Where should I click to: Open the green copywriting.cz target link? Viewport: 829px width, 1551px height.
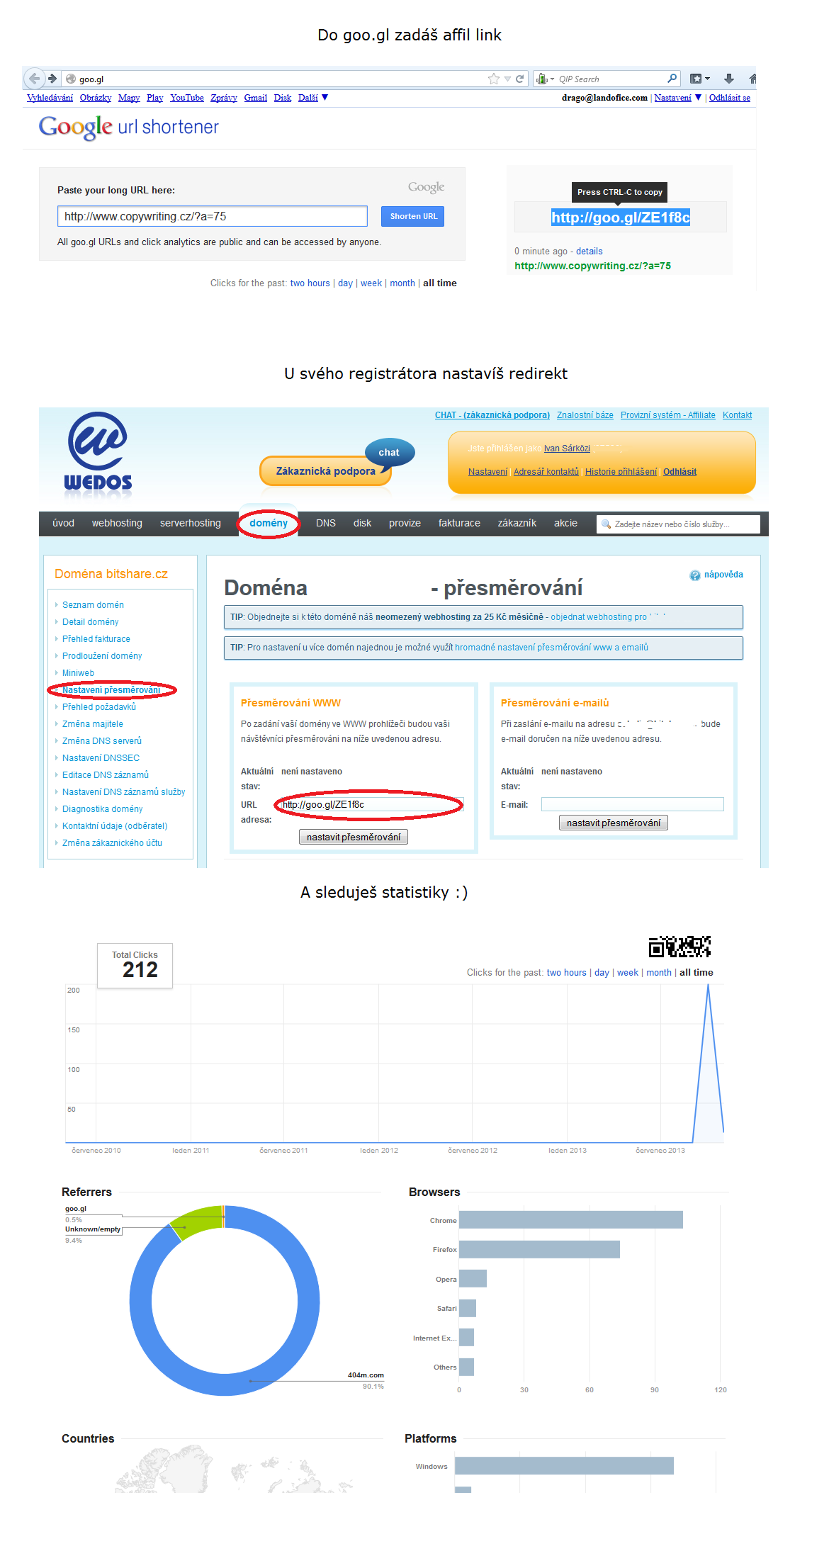(593, 266)
